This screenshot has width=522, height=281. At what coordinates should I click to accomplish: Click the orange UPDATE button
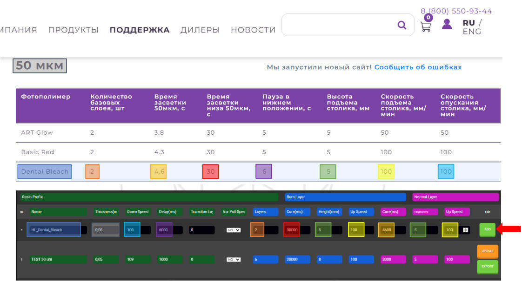point(488,251)
